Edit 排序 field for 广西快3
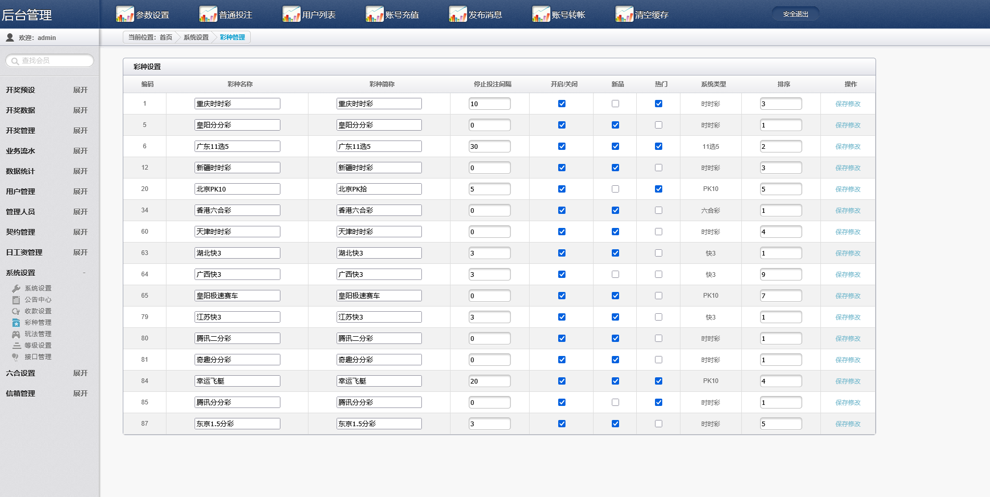The image size is (990, 497). 781,274
